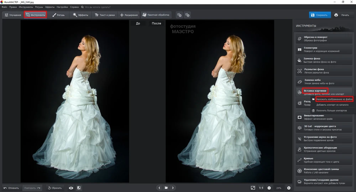The height and width of the screenshot is (192, 356).
Task: Expand the Вставка картинки tool
Action: coord(315,90)
